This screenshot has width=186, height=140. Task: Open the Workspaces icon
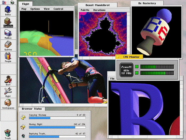[8, 103]
